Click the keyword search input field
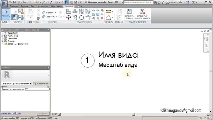Viewport: 213px width, 120px height. coord(138,2)
